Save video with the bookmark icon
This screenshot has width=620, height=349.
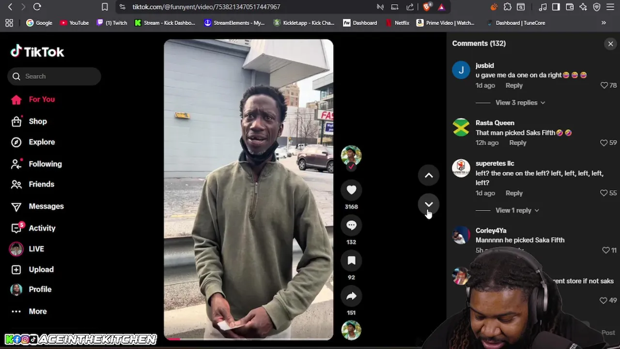[x=351, y=261]
